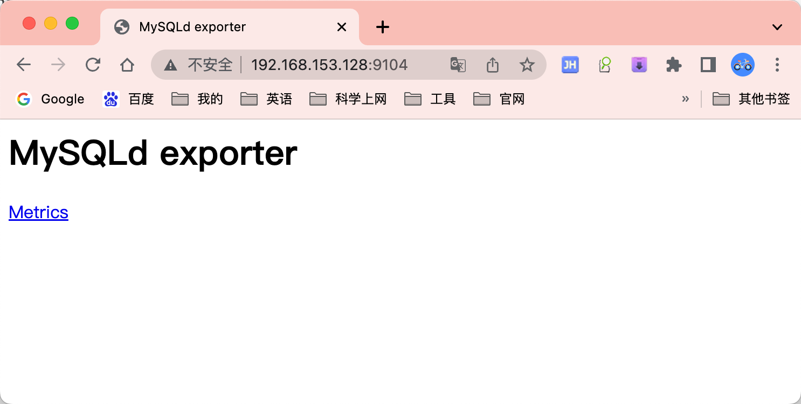The width and height of the screenshot is (801, 404).
Task: Click the red close window button
Action: coord(29,23)
